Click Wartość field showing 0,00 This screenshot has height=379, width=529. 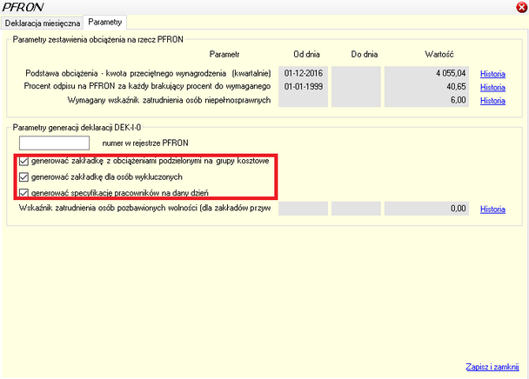point(426,209)
